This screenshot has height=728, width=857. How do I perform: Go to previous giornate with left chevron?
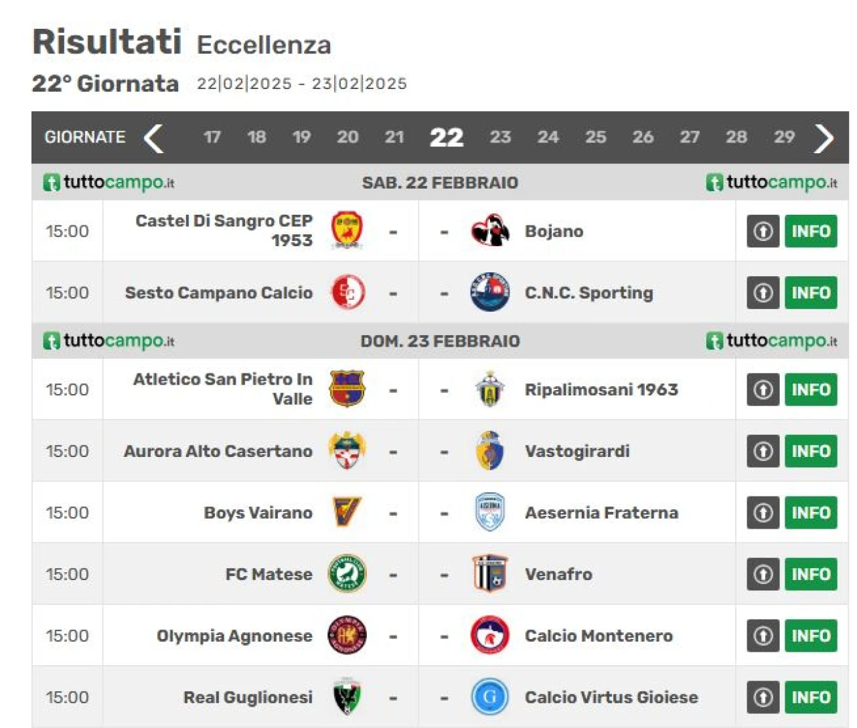(x=154, y=138)
